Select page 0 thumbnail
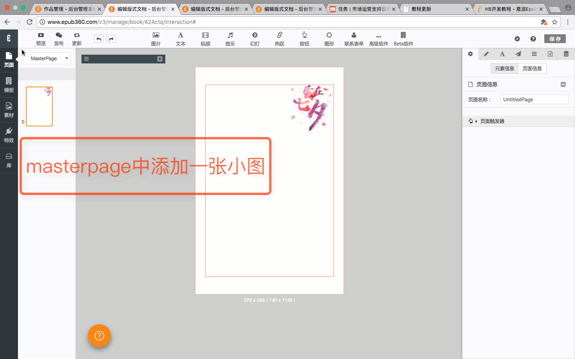Viewport: 575px width, 359px height. coord(39,107)
